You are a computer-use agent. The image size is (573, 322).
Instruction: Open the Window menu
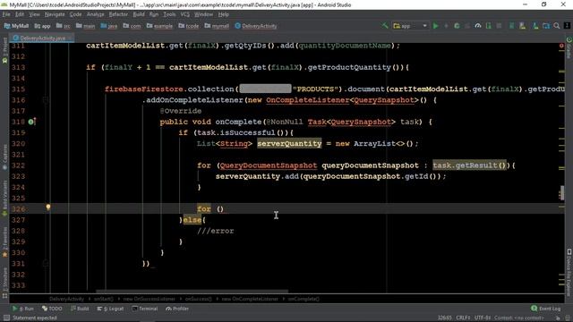tap(203, 14)
